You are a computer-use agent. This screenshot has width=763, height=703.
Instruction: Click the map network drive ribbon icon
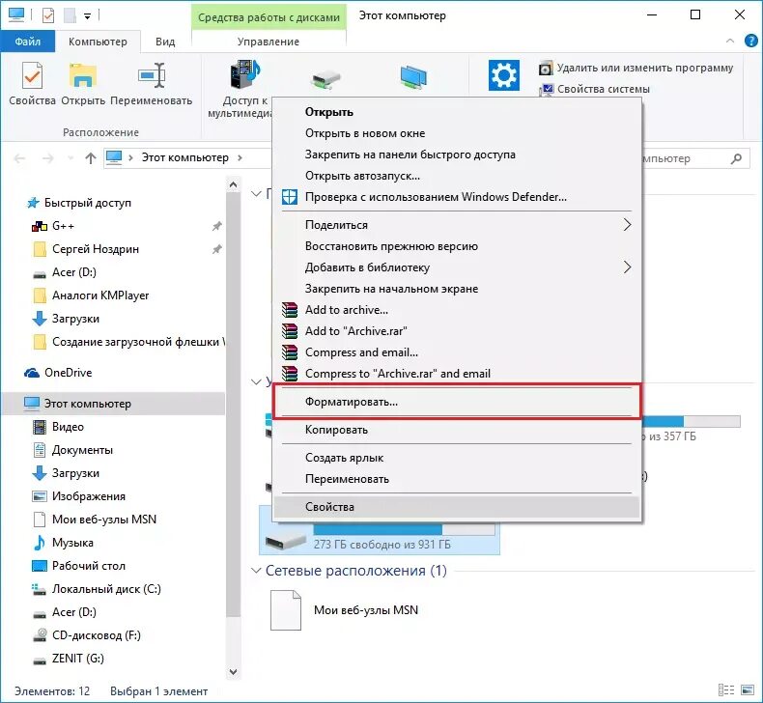click(326, 79)
